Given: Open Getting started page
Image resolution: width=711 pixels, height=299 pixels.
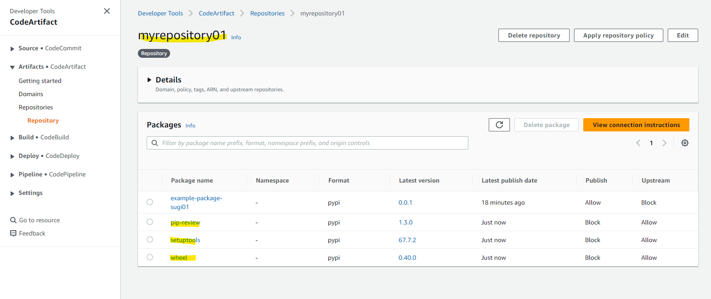Looking at the screenshot, I should click(x=40, y=81).
